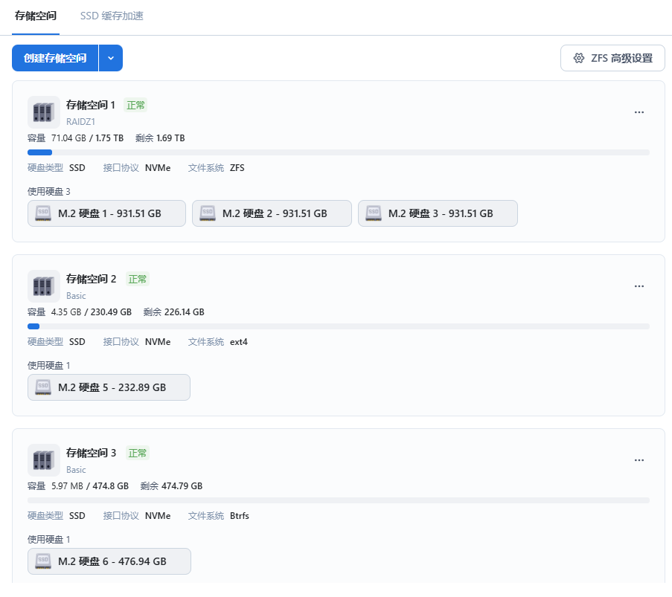
Task: Open the SSD 缓存加速 tab
Action: [112, 16]
